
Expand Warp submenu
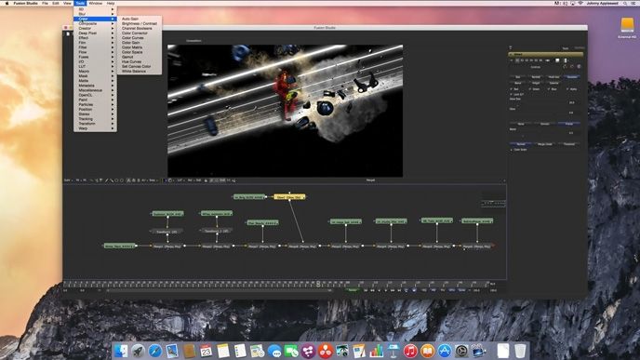(95, 128)
